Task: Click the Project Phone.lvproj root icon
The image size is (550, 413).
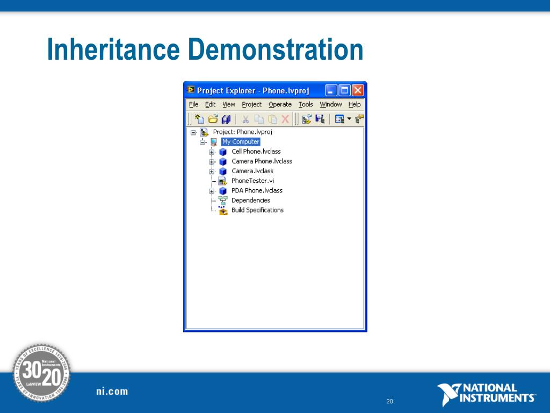Action: click(x=204, y=132)
